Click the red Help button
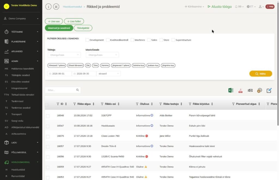 coord(270,7)
